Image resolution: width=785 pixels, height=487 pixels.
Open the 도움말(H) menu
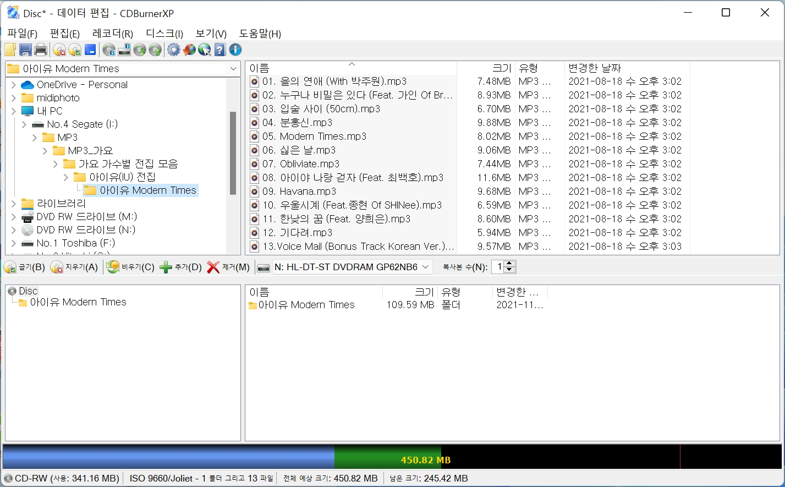(x=260, y=34)
